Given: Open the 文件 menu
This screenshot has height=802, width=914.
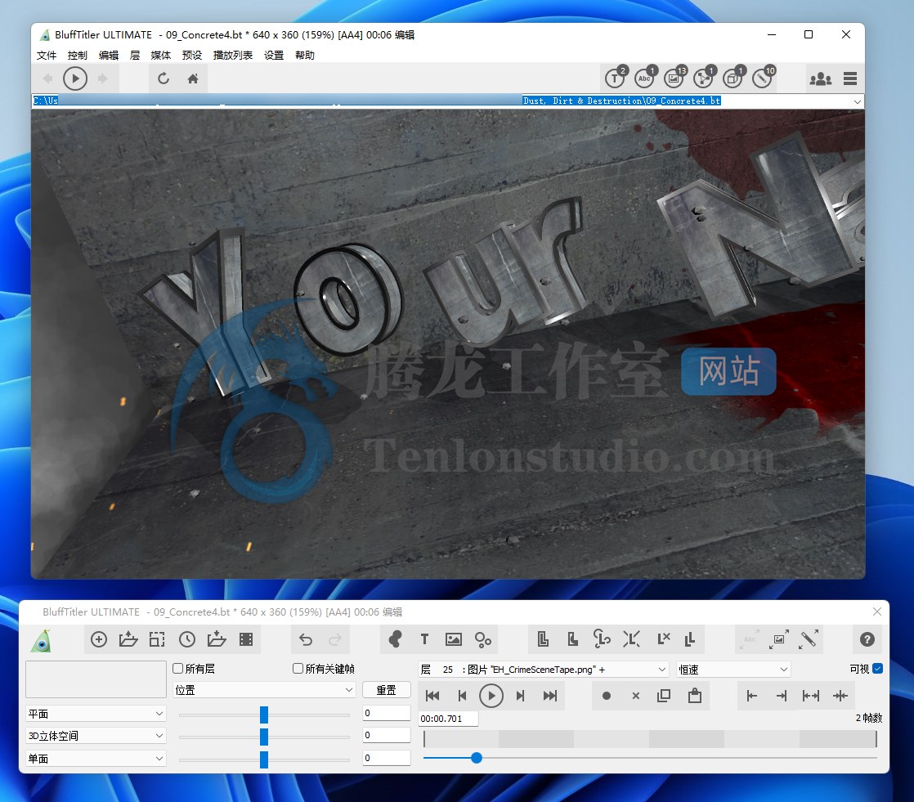Looking at the screenshot, I should 47,56.
